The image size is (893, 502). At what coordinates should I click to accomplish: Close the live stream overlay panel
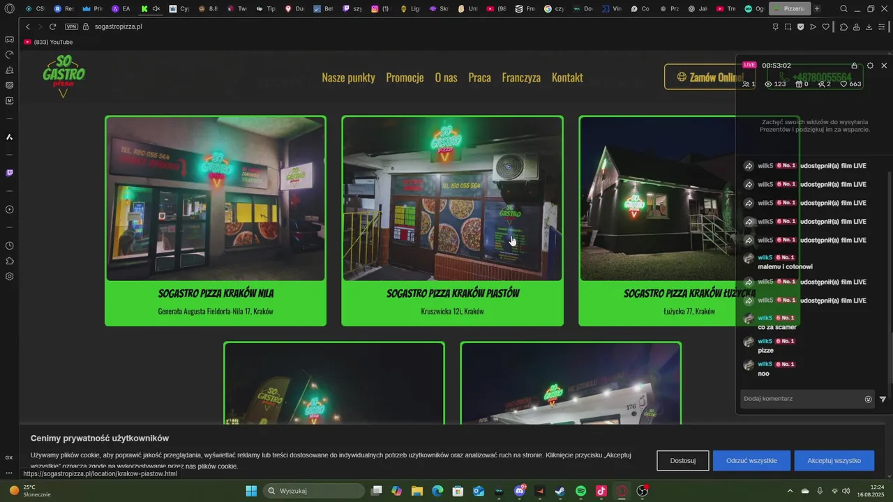[x=884, y=65]
